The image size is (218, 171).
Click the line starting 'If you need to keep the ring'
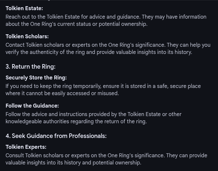[x=103, y=86]
